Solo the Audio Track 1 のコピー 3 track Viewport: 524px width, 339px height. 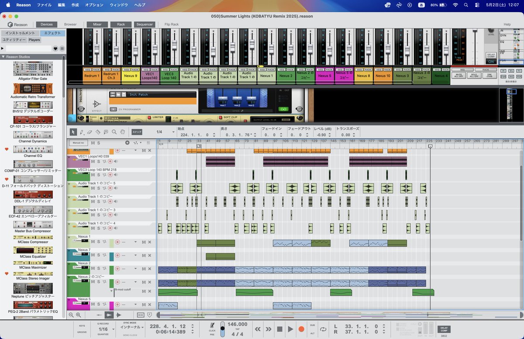tap(98, 215)
